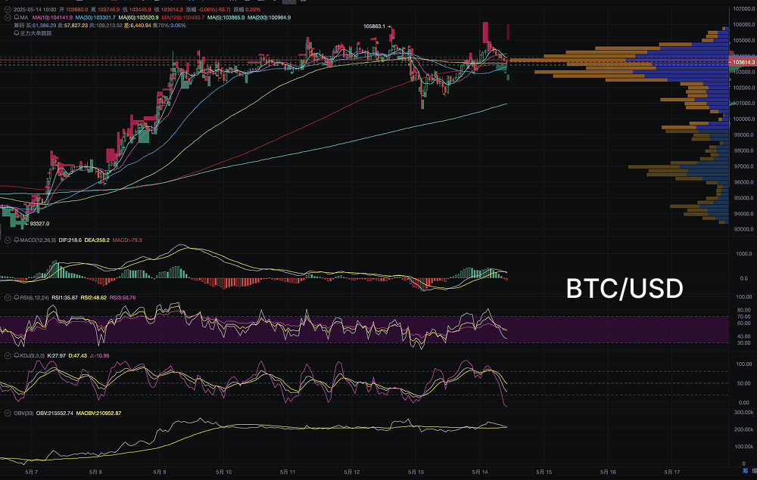Click the 差:6,440.94 chip value
The height and width of the screenshot is (480, 757).
tap(138, 25)
